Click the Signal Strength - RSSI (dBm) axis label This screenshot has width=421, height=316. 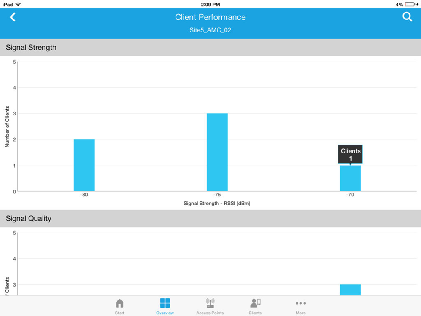tap(217, 204)
